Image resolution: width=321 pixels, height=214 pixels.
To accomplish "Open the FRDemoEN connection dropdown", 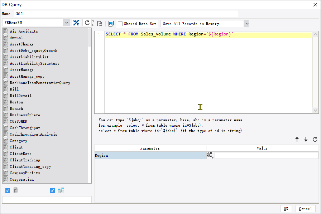I will pyautogui.click(x=67, y=22).
